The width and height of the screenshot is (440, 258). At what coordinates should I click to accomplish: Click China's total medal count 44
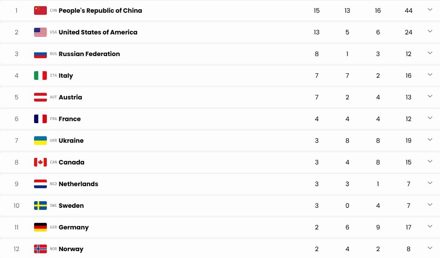coord(408,11)
